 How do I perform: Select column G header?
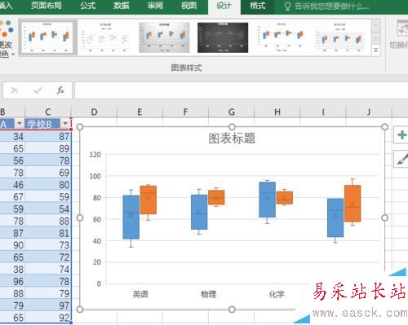pyautogui.click(x=232, y=112)
